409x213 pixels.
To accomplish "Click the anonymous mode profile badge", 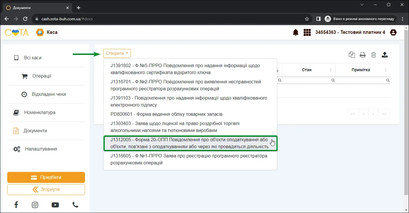I will click(361, 19).
